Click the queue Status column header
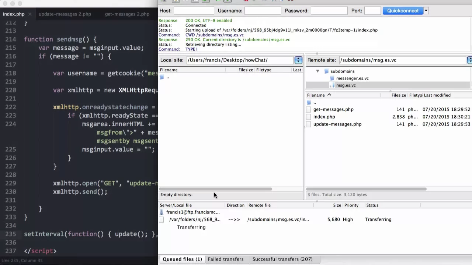The height and width of the screenshot is (265, 472). 372,205
